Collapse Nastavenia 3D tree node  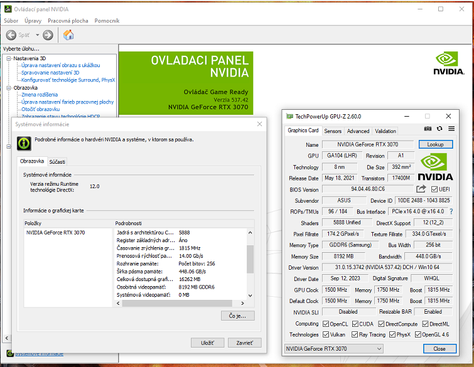pos(9,58)
